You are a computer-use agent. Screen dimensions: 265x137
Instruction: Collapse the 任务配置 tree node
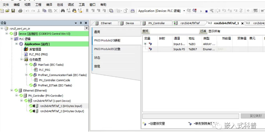(x=21, y=59)
